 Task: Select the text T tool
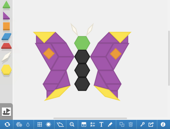pos(101,125)
